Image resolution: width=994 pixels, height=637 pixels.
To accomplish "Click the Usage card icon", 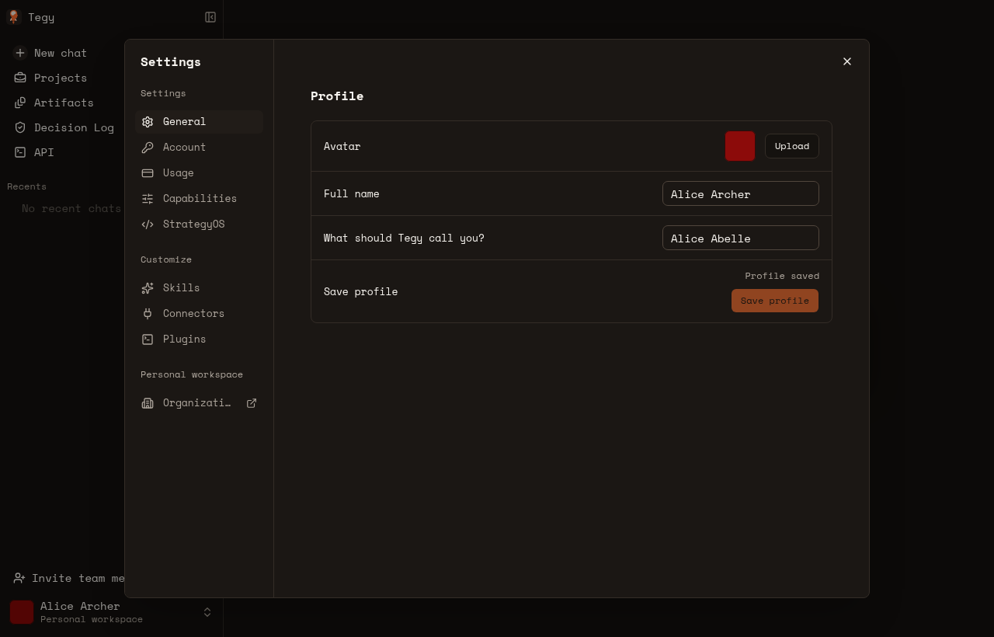I will coord(148,173).
